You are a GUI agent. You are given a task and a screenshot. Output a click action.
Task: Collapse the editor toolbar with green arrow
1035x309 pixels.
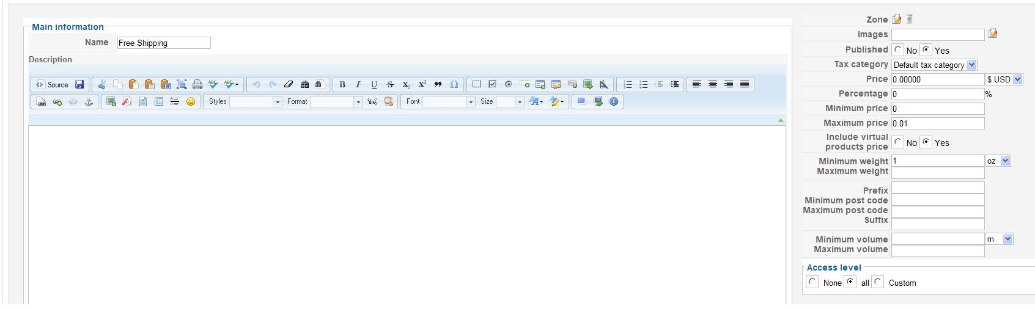[781, 120]
